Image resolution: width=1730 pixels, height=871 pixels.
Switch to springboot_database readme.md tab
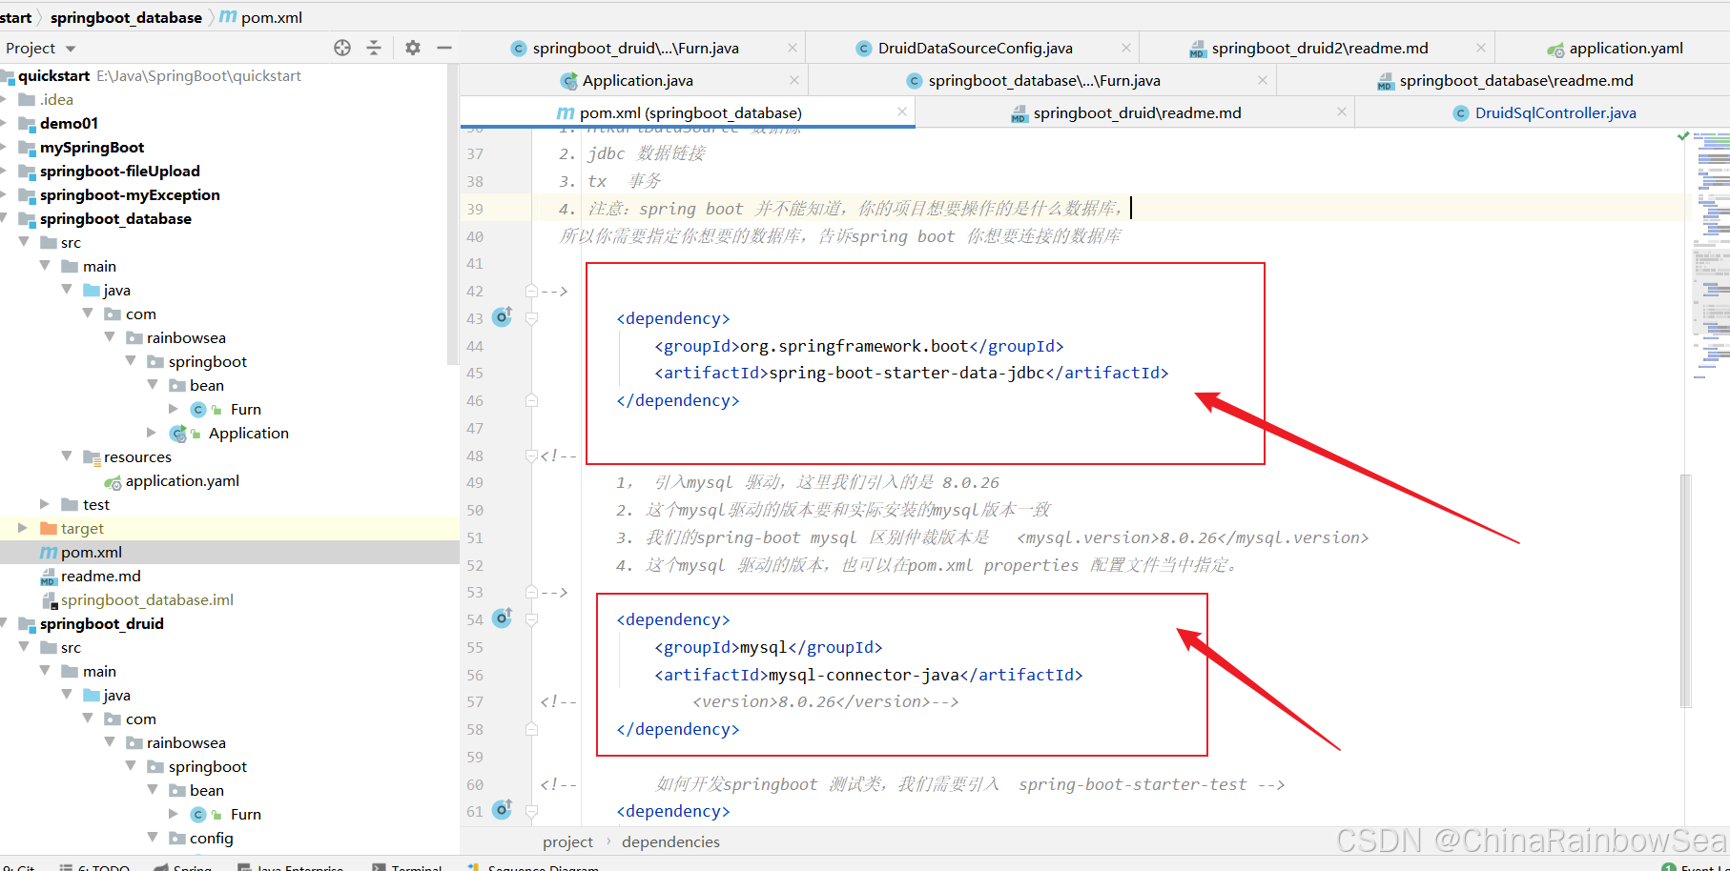tap(1515, 80)
